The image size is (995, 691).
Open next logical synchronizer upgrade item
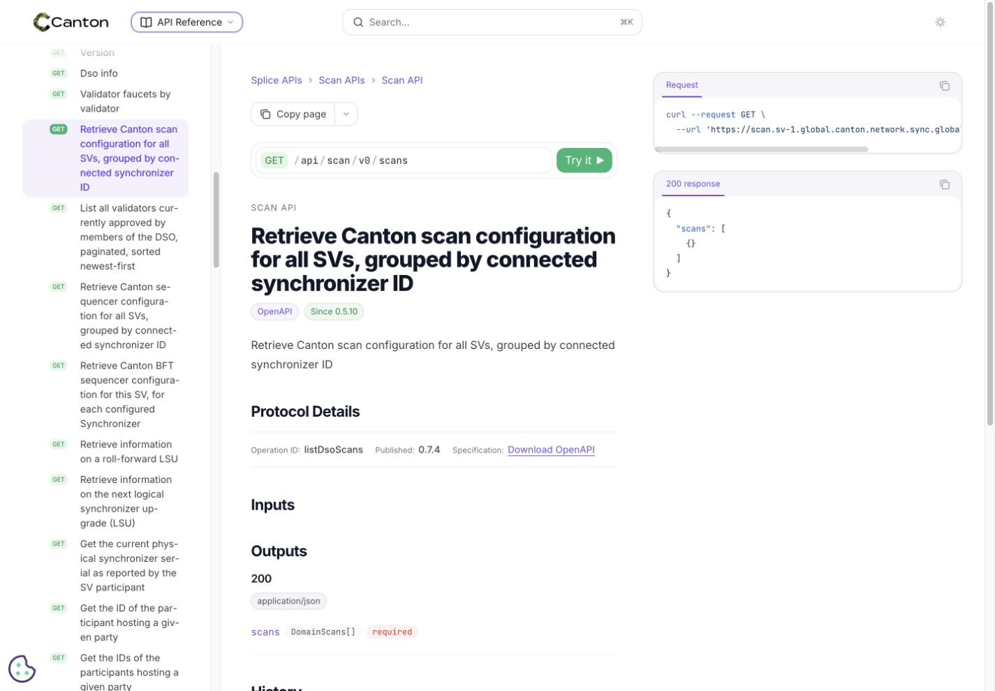[105, 501]
